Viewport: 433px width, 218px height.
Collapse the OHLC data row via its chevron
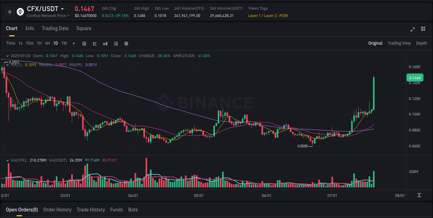click(8, 55)
